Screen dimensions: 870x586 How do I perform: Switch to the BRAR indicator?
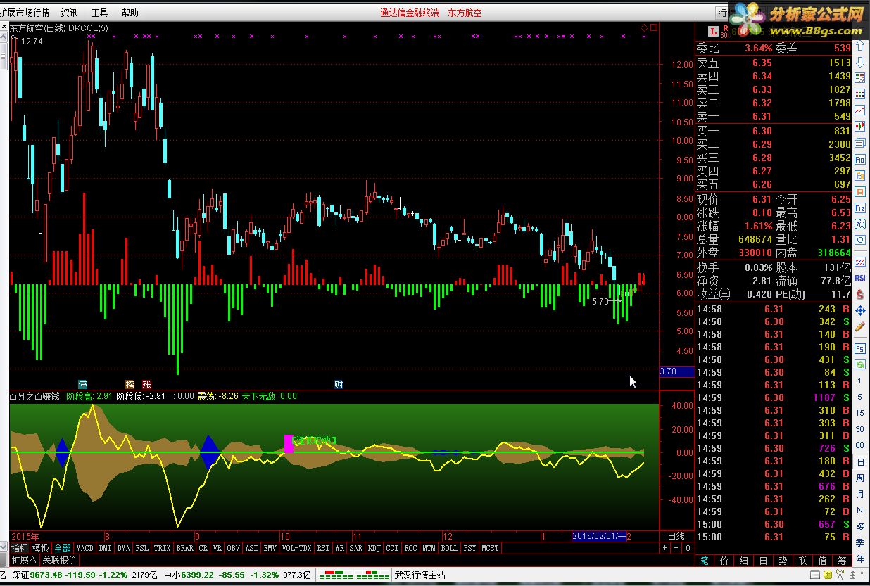184,548
